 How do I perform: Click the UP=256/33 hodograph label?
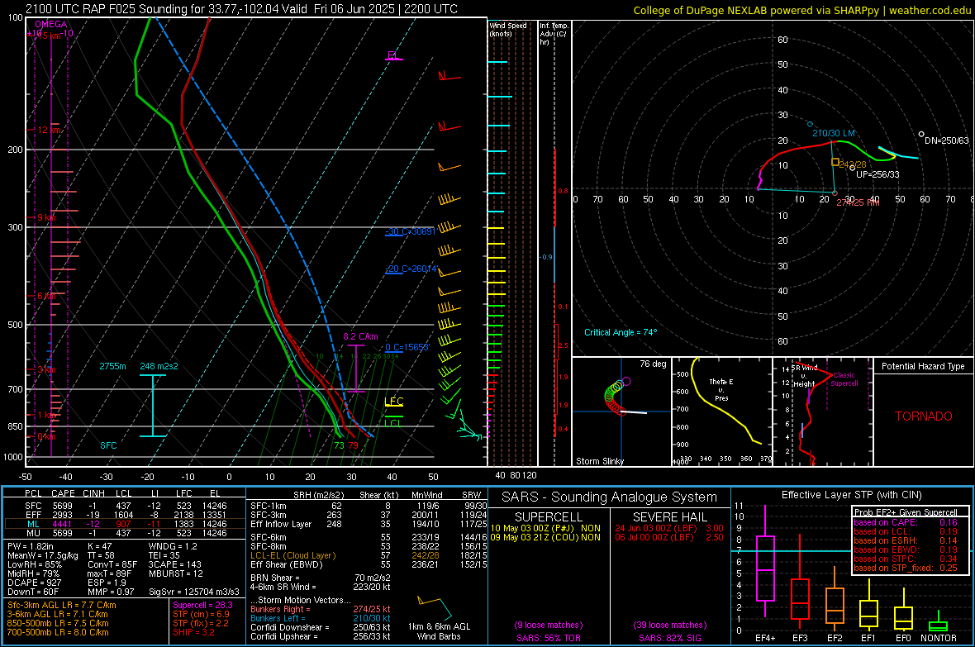pyautogui.click(x=877, y=174)
